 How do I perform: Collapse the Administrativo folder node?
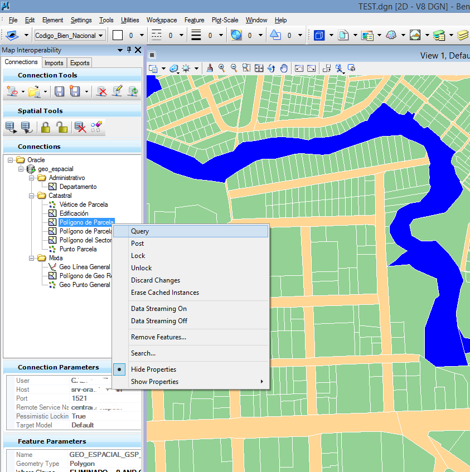tap(31, 178)
